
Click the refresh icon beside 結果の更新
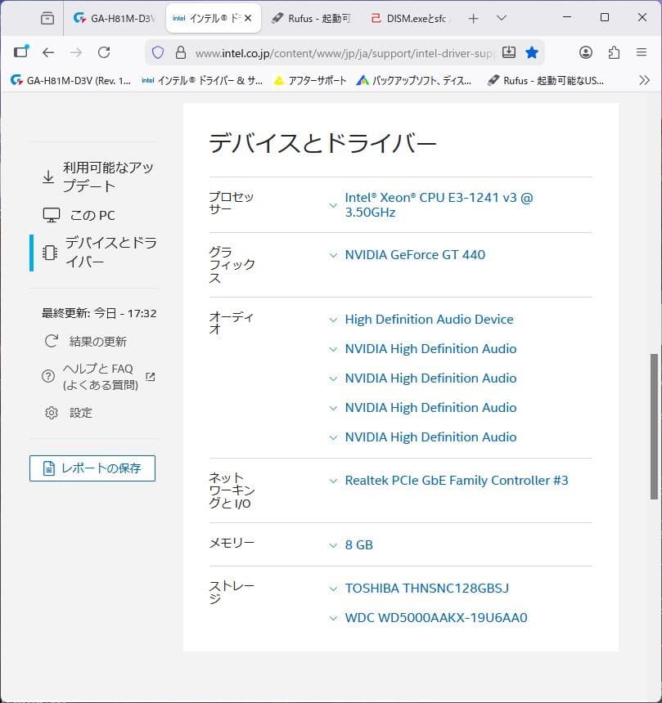pyautogui.click(x=52, y=341)
